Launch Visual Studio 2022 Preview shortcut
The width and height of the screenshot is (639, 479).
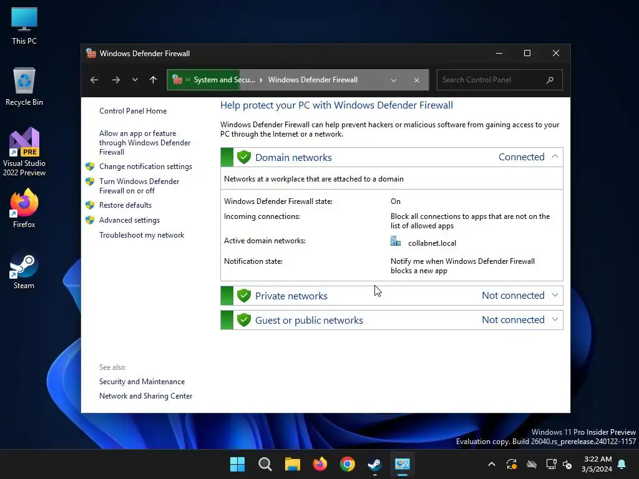(24, 152)
